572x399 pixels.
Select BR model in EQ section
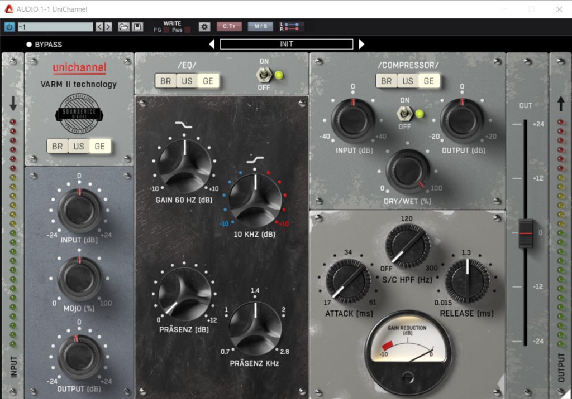(165, 81)
